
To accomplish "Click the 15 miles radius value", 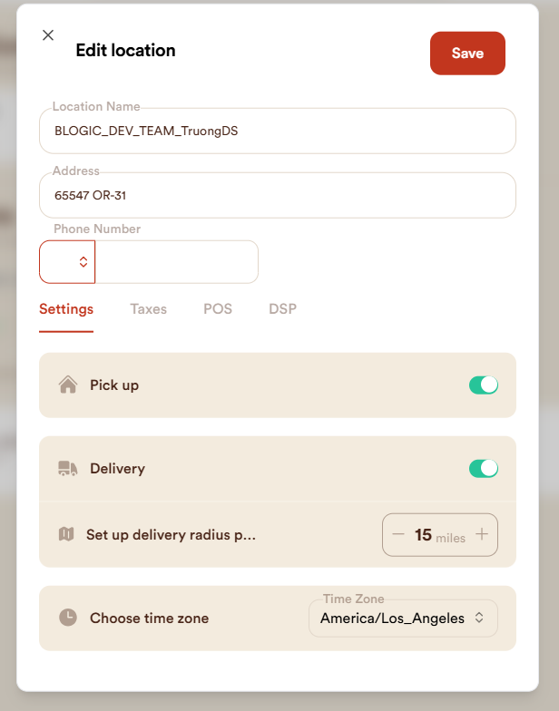I will (423, 535).
